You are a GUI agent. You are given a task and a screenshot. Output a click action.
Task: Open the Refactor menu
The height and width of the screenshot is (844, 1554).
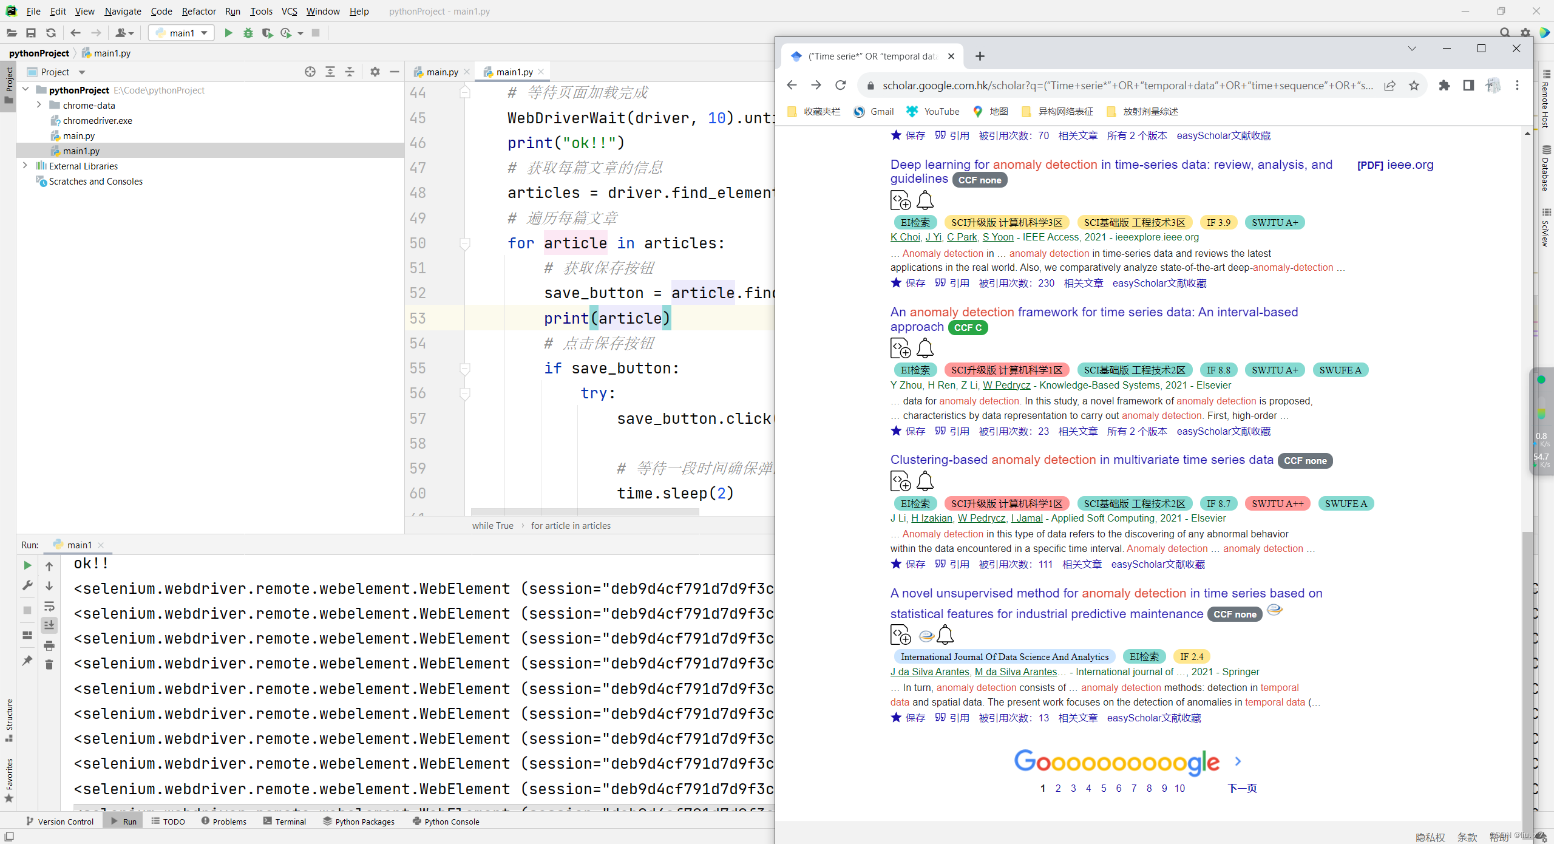198,11
